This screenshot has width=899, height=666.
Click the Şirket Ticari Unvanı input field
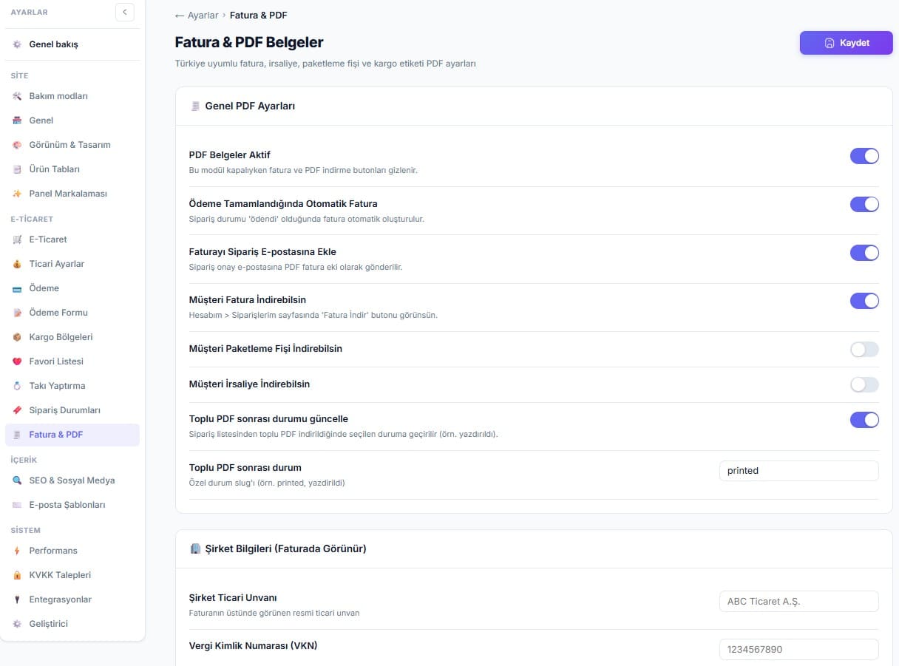(x=798, y=601)
